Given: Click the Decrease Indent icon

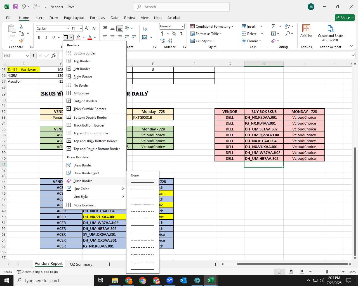Looking at the screenshot, I should pyautogui.click(x=127, y=37).
